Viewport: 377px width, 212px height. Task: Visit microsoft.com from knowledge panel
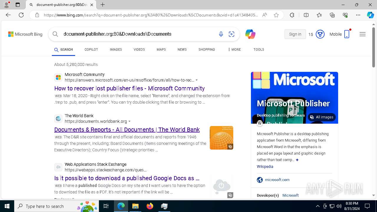(x=277, y=180)
